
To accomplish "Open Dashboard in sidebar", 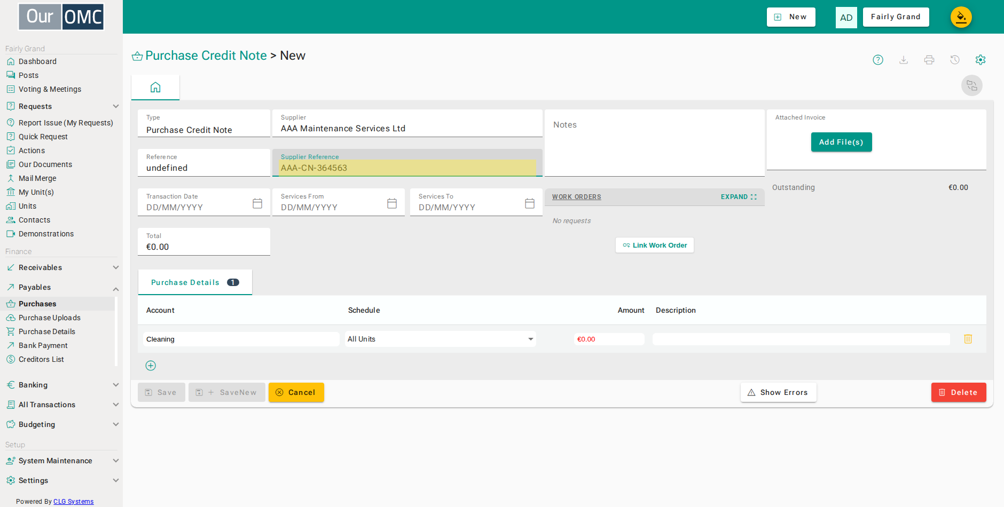I will [37, 61].
